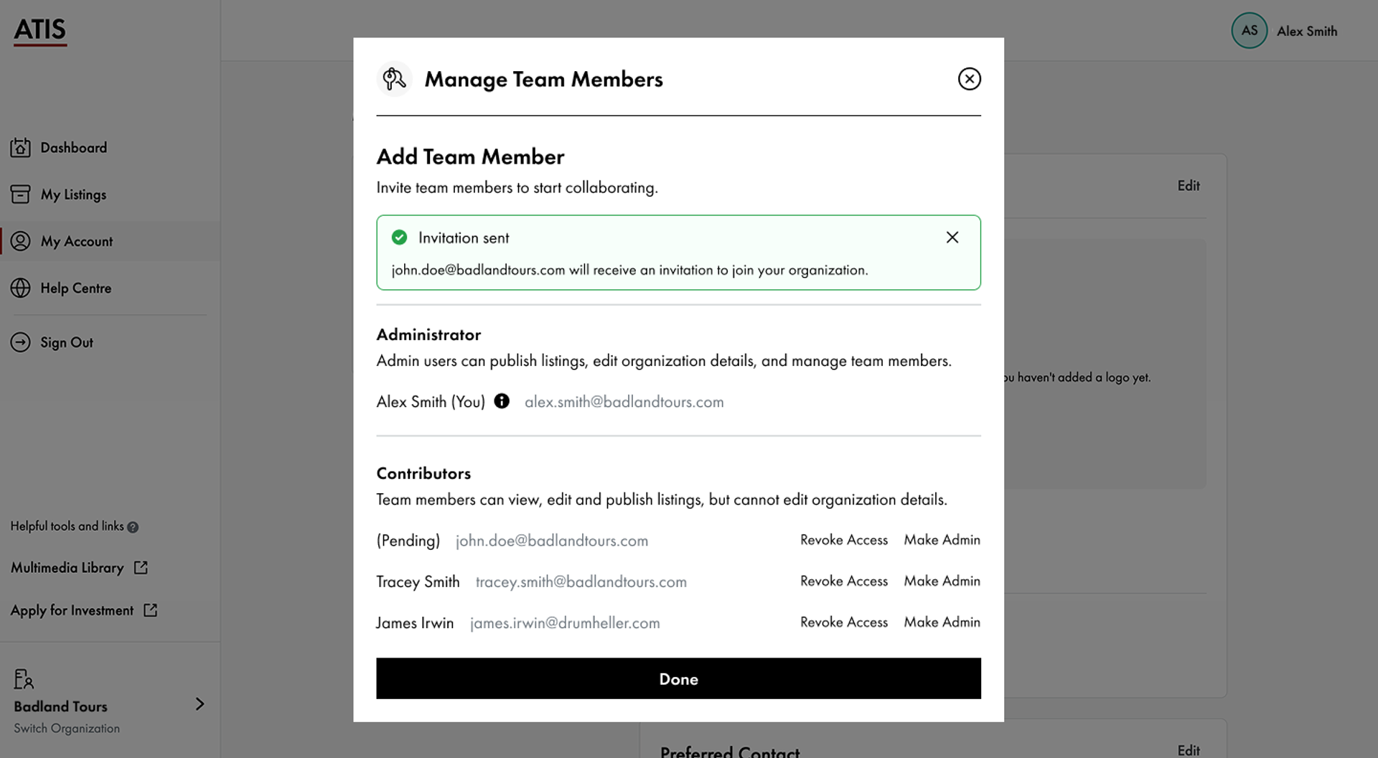Open the Multimedia Library link
The width and height of the screenshot is (1378, 758).
67,568
